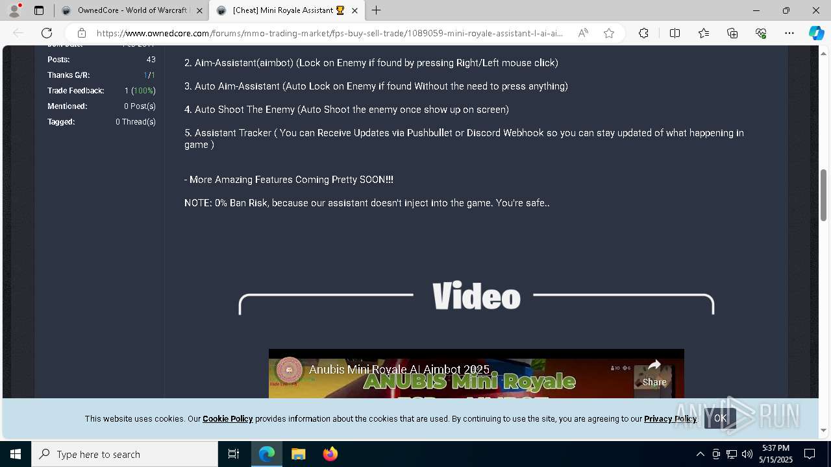Screen dimensions: 831x467
Task: Select the Posts count 43
Action: (151, 60)
